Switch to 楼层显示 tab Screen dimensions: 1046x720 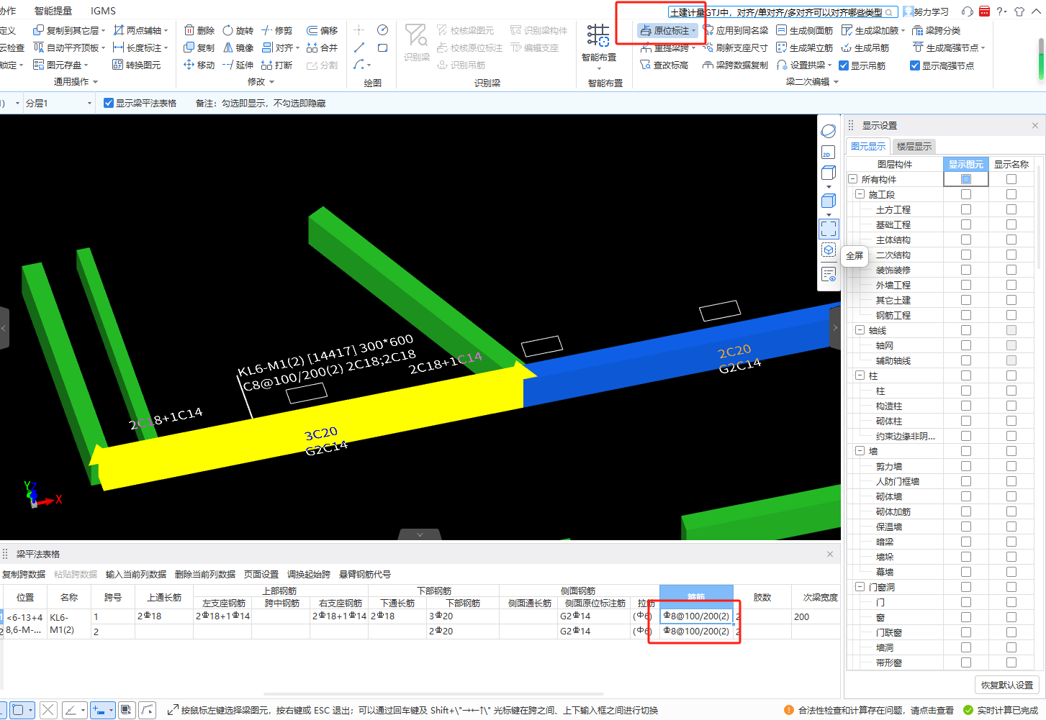pos(914,146)
